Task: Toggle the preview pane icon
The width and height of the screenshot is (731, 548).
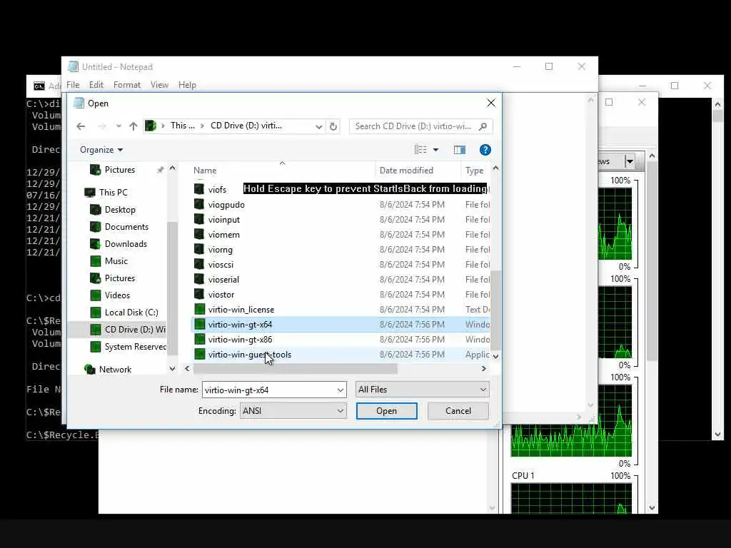Action: click(x=460, y=150)
